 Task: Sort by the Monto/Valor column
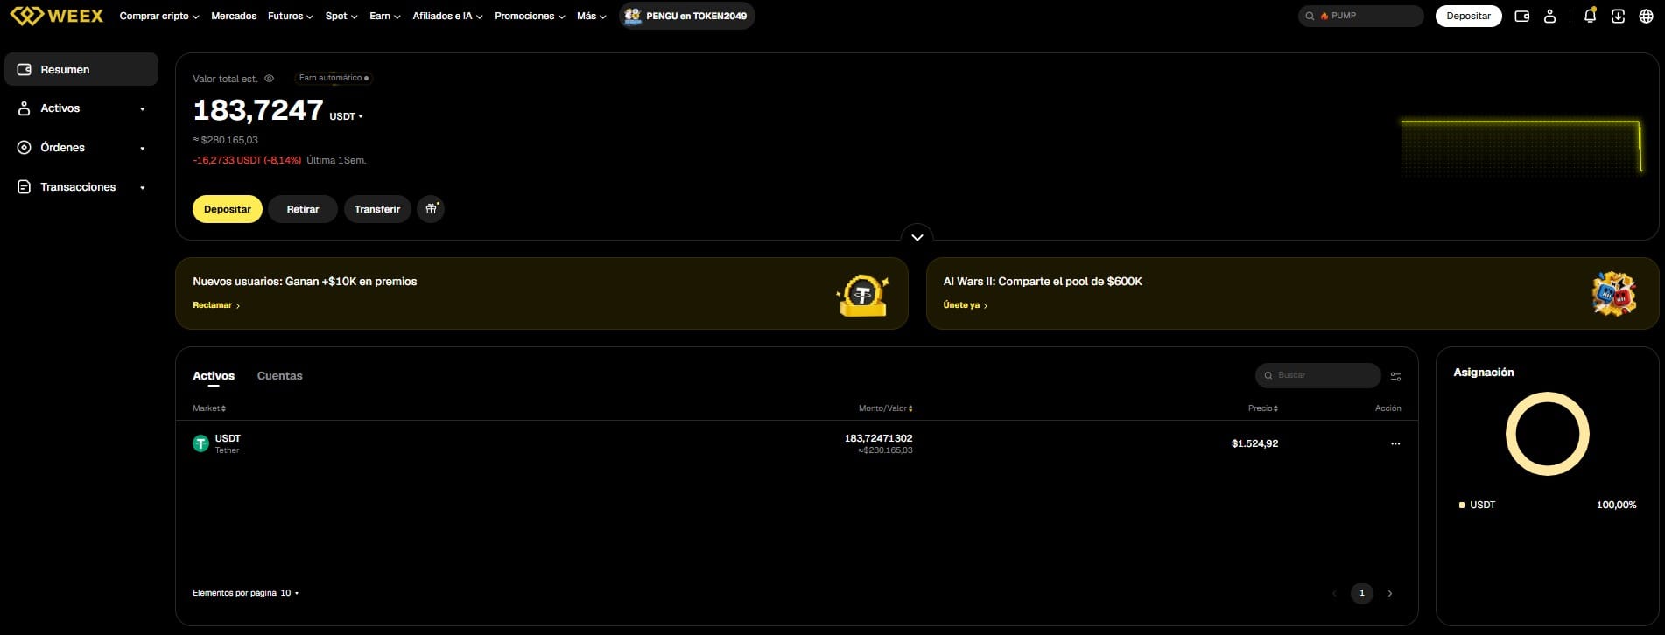tap(886, 408)
